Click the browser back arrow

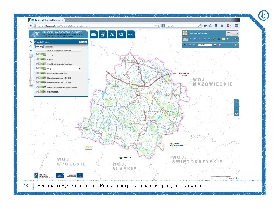point(31,26)
